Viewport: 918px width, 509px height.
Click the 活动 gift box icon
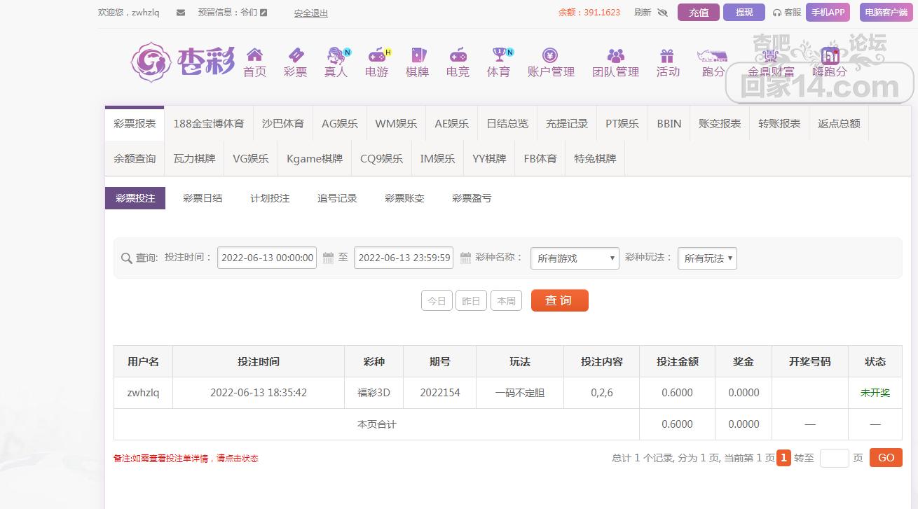click(x=667, y=55)
